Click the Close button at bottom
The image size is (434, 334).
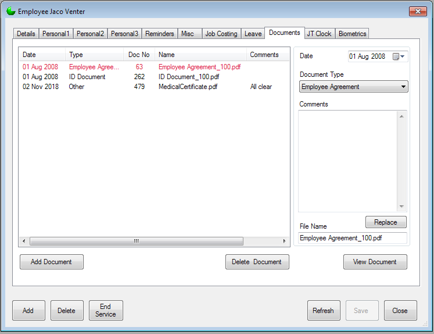coord(400,311)
